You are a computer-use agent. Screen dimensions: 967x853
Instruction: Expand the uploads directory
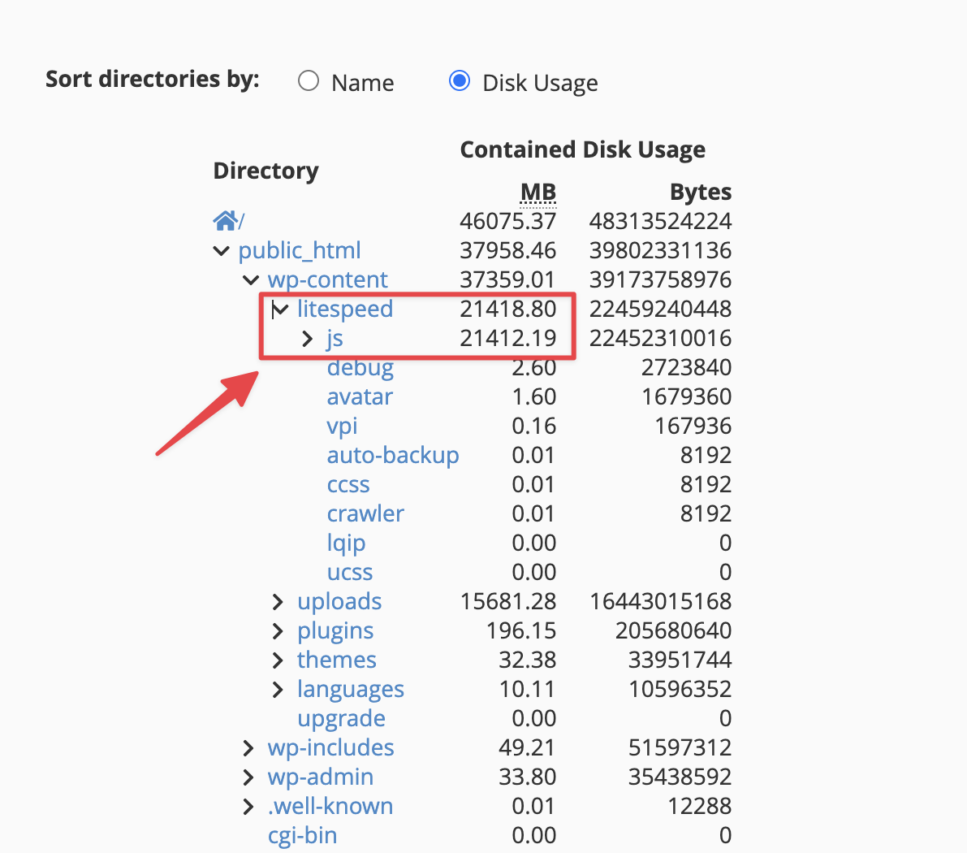pyautogui.click(x=278, y=602)
